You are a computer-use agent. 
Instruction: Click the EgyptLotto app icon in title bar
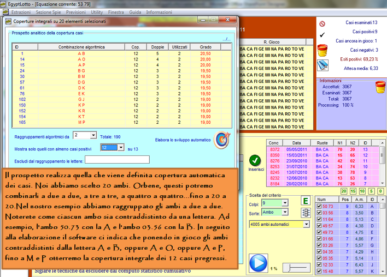click(3, 4)
